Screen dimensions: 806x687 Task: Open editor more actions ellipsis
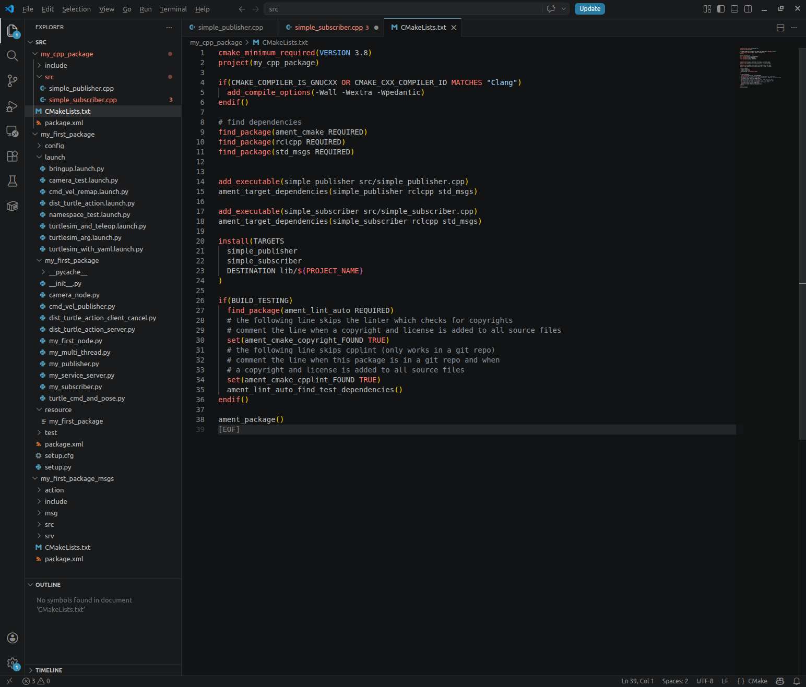794,28
